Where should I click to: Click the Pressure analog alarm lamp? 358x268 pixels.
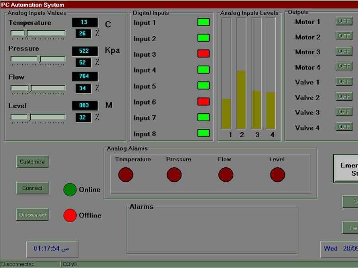pos(174,175)
